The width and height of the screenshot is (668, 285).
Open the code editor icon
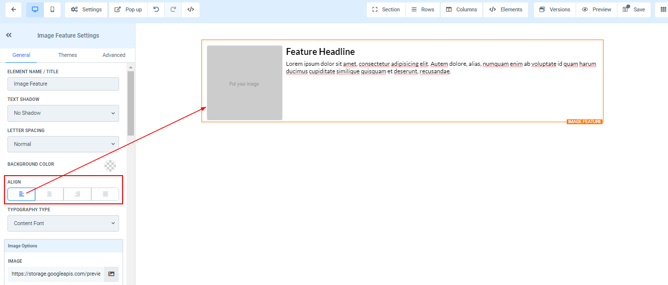(x=191, y=9)
